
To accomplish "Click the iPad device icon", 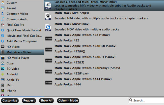I will tap(3, 85).
